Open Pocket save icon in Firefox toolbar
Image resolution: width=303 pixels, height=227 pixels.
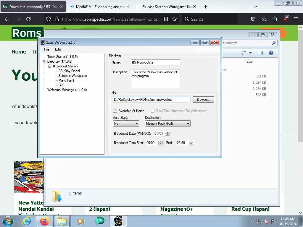pyautogui.click(x=253, y=19)
